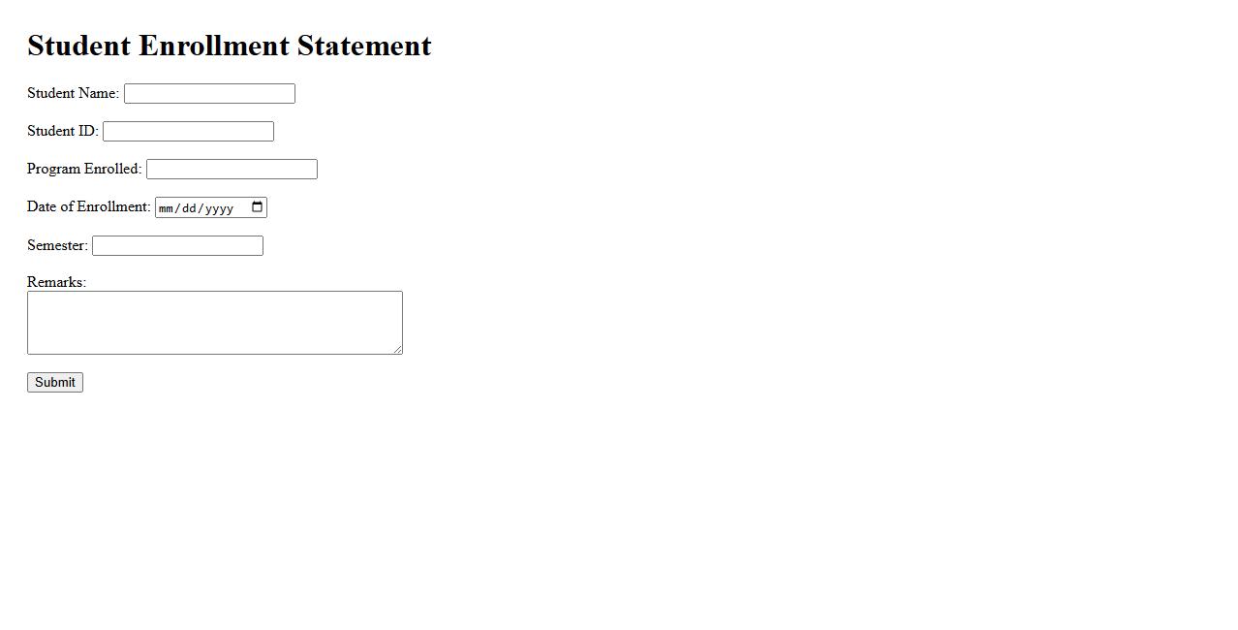Select the month (mm) segment of date
The image size is (1238, 630).
166,208
